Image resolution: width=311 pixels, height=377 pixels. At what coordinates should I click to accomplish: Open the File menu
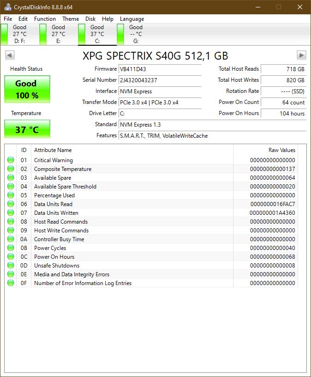[x=8, y=19]
